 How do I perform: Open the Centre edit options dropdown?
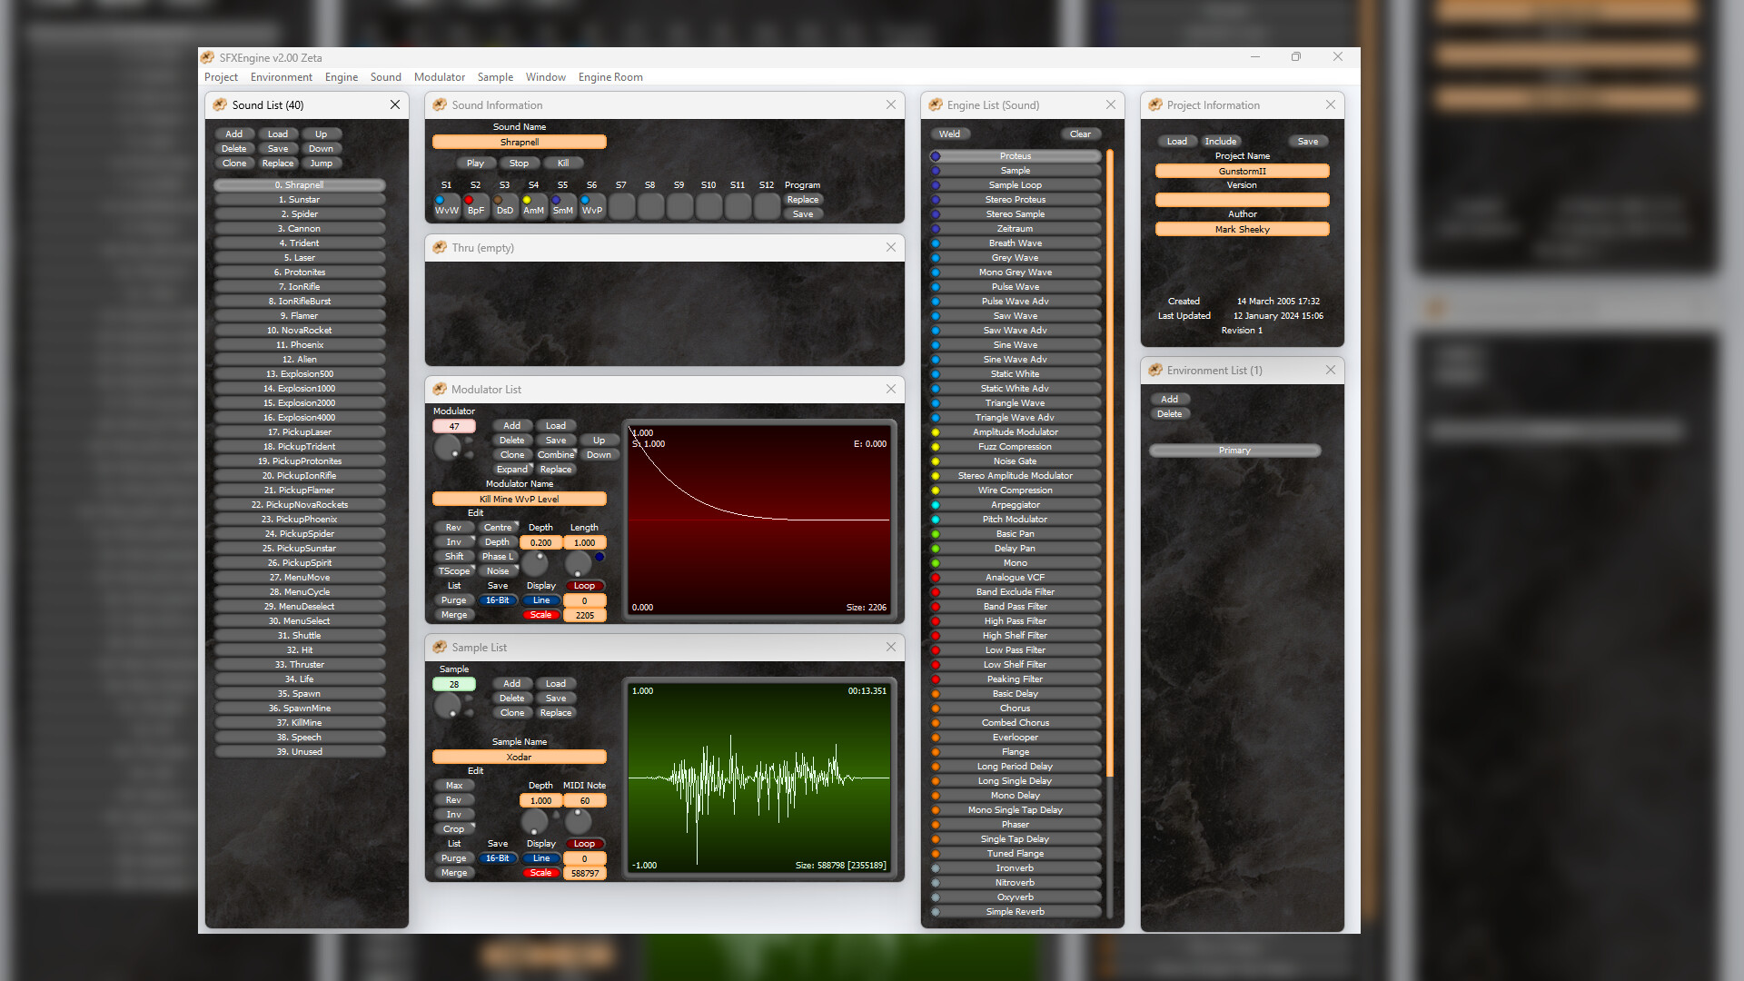coord(499,527)
